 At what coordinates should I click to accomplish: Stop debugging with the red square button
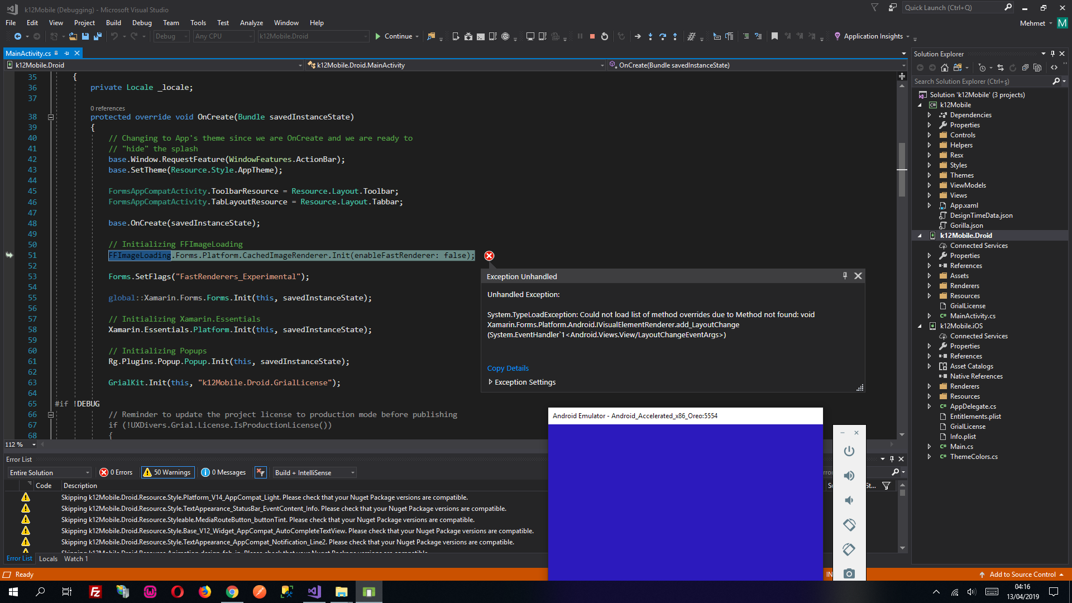pyautogui.click(x=592, y=36)
